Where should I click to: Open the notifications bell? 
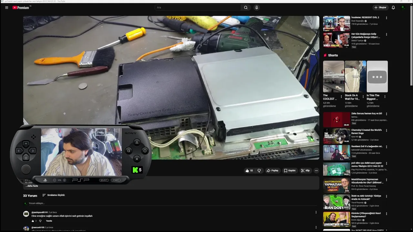point(393,7)
